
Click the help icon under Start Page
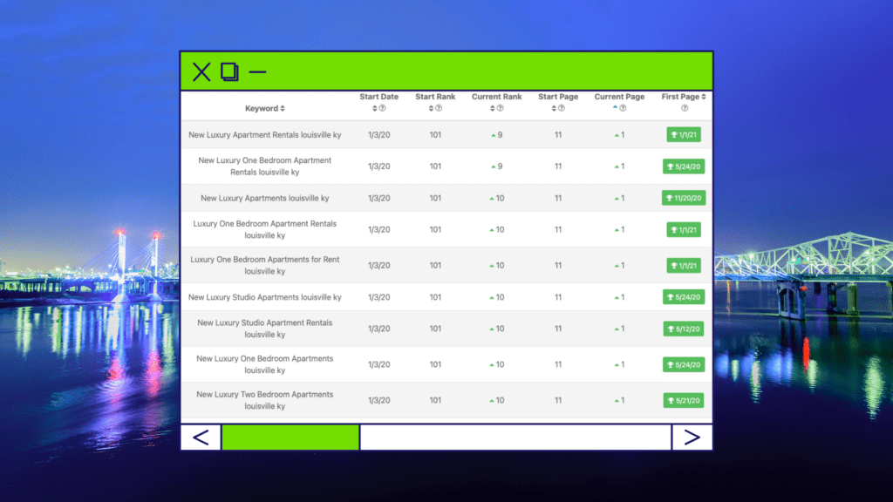tap(562, 108)
